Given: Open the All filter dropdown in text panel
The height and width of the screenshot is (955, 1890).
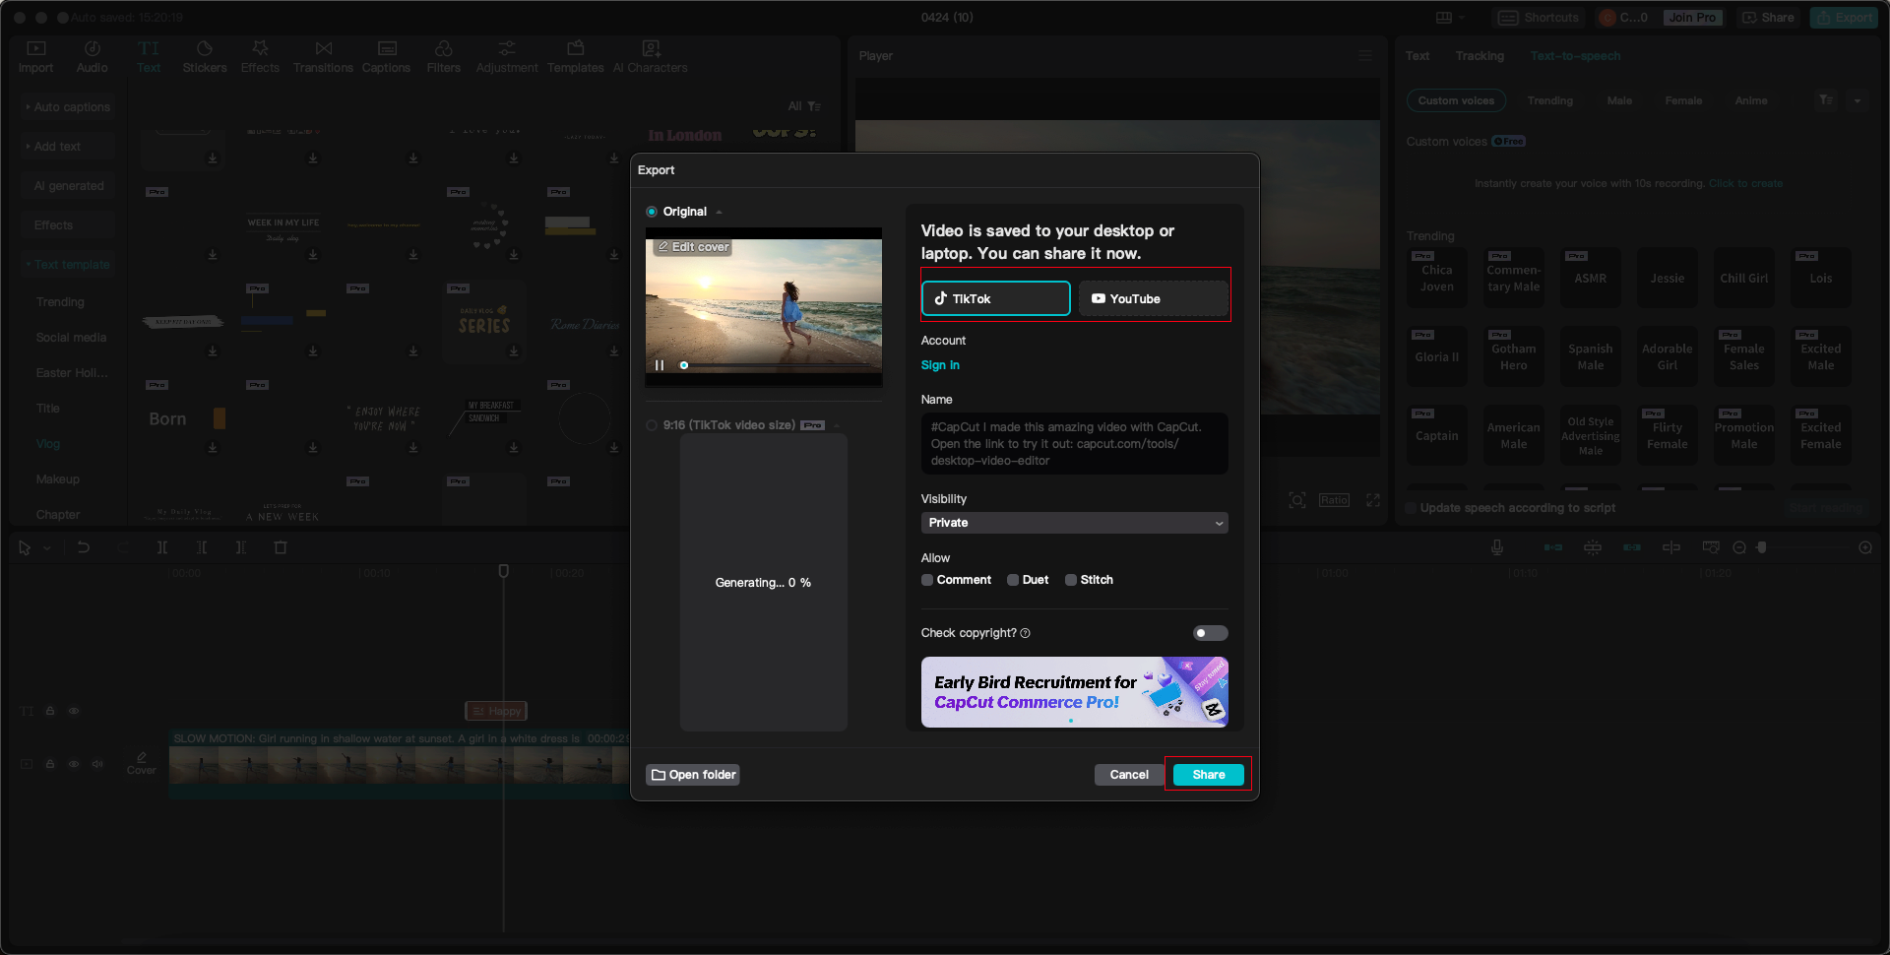Looking at the screenshot, I should tap(804, 106).
